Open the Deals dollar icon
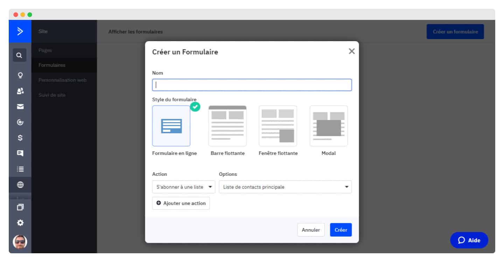504x262 pixels. pos(20,138)
